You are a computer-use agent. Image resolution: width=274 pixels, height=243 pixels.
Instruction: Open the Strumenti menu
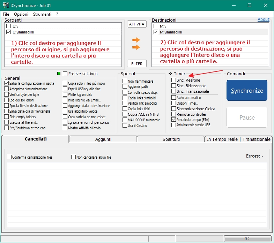[42, 14]
